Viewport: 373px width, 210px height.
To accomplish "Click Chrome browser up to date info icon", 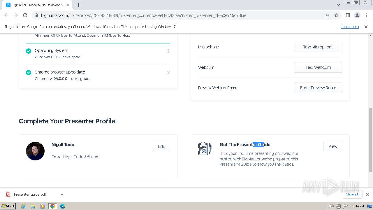I will (x=168, y=73).
